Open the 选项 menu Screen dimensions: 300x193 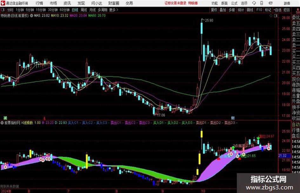(x=244, y=3)
